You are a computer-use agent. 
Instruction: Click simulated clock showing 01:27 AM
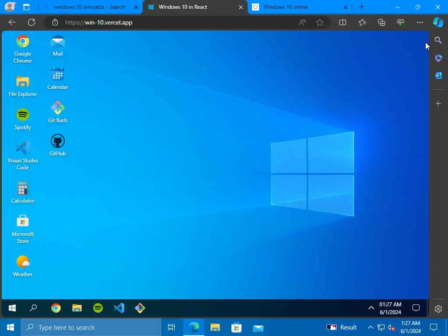(390, 308)
